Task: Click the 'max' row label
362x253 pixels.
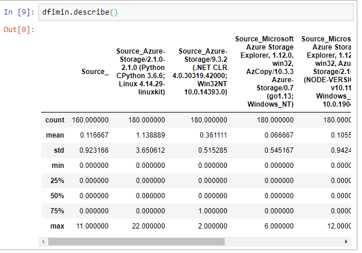Action: [57, 226]
